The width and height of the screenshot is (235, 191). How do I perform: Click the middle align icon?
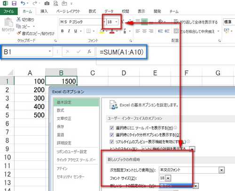click(144, 22)
